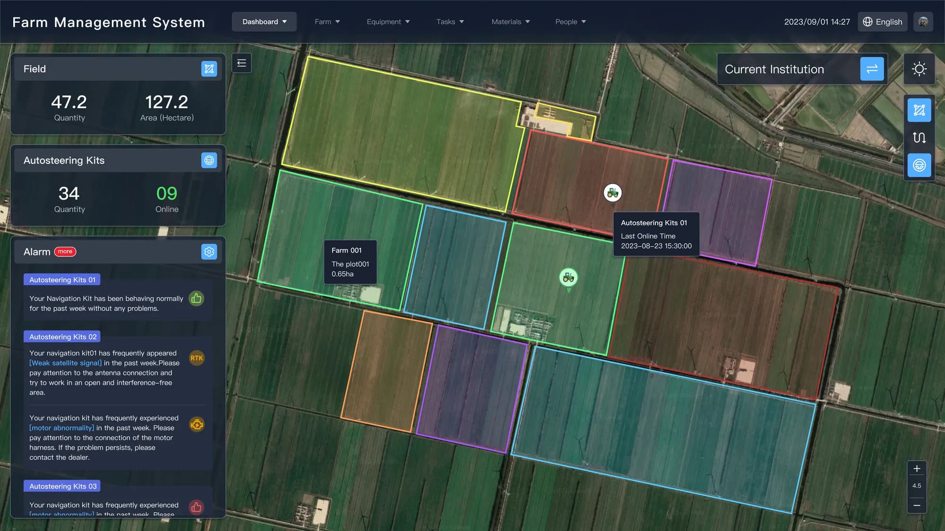This screenshot has height=531, width=945.
Task: Open user profile avatar
Action: pyautogui.click(x=923, y=22)
